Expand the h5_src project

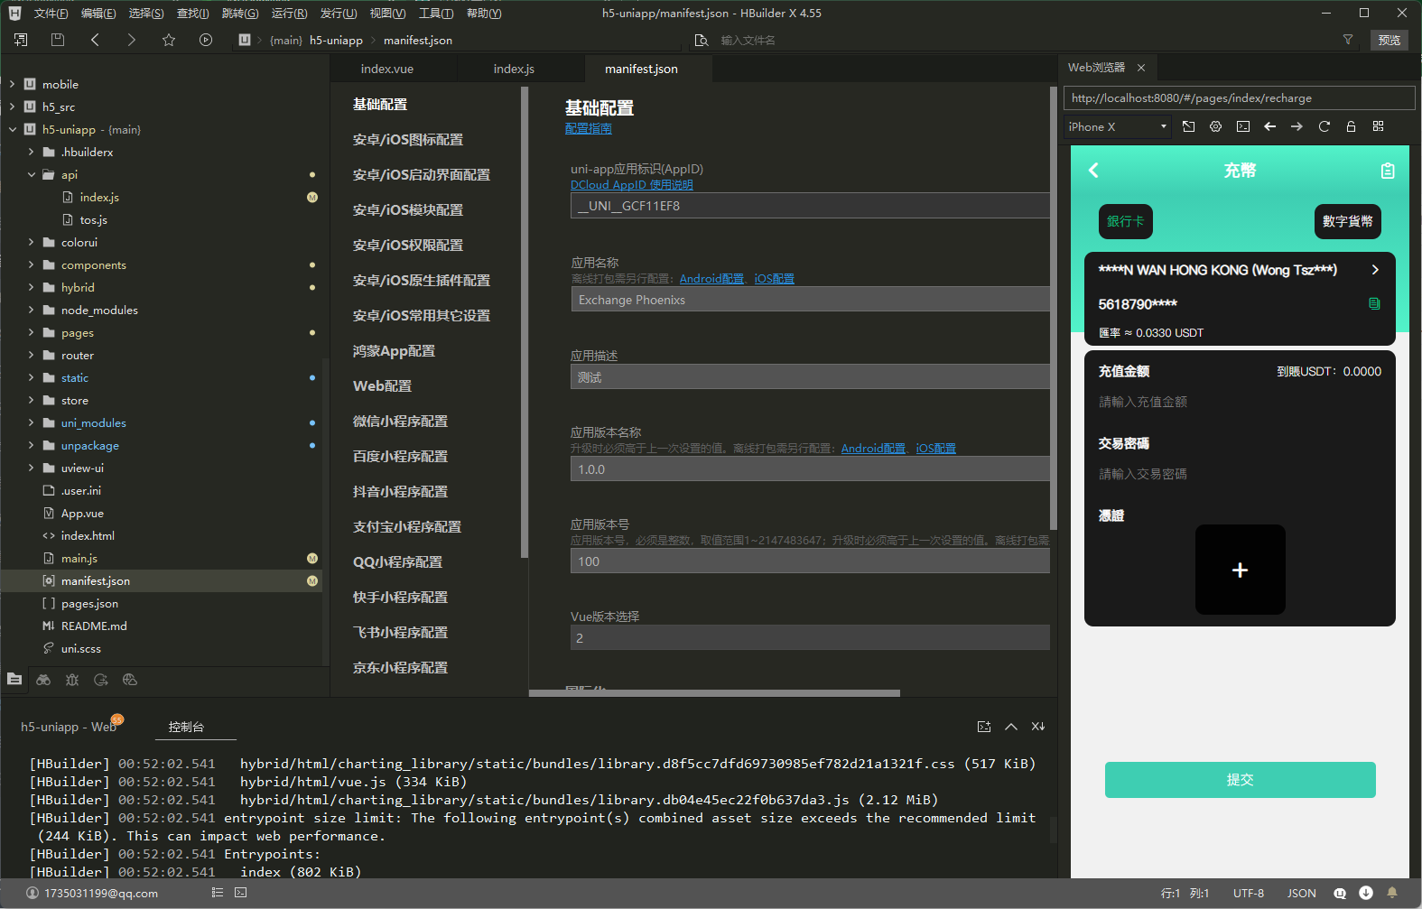tap(13, 107)
